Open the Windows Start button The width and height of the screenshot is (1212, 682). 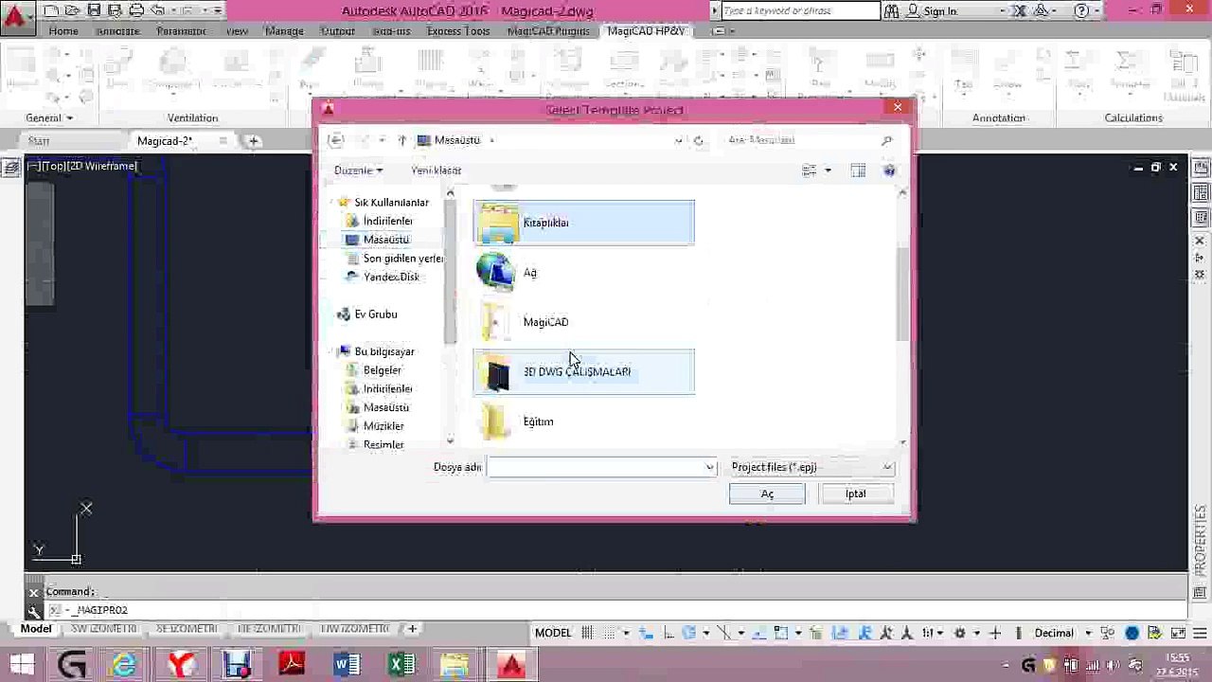click(21, 664)
